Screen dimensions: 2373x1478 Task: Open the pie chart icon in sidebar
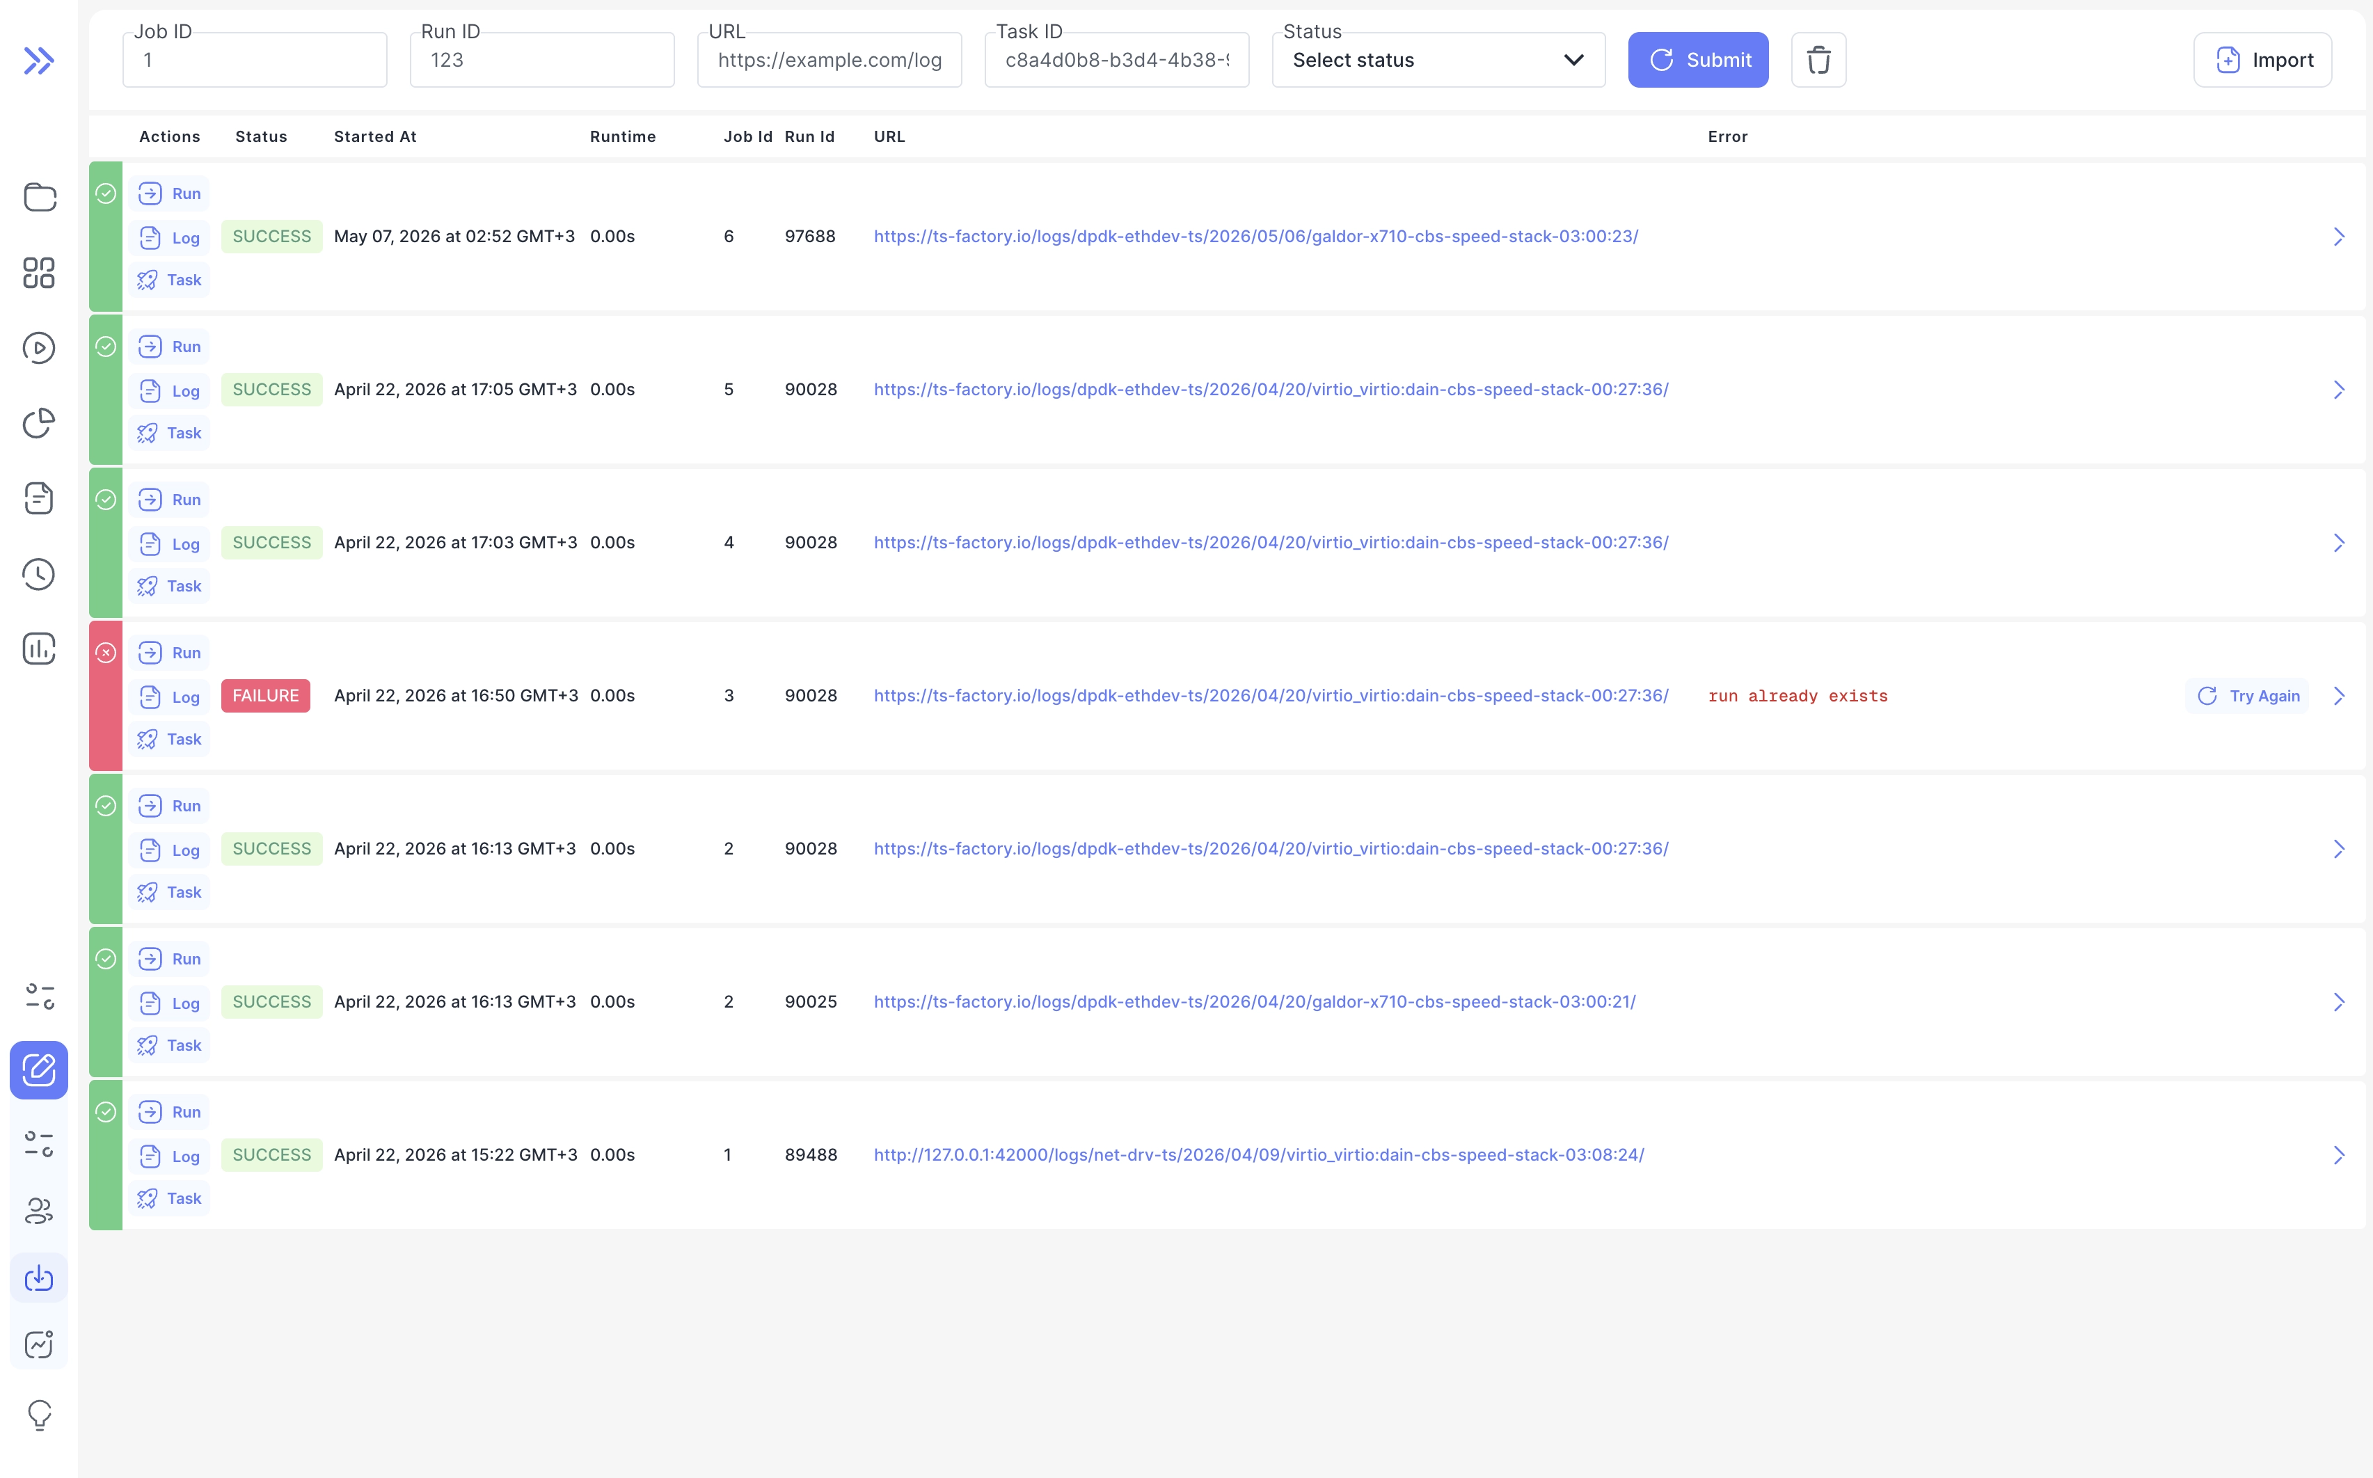(x=39, y=423)
